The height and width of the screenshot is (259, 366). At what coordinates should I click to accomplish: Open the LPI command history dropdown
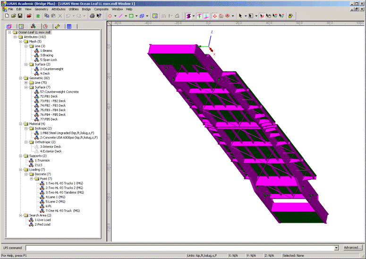(x=336, y=248)
